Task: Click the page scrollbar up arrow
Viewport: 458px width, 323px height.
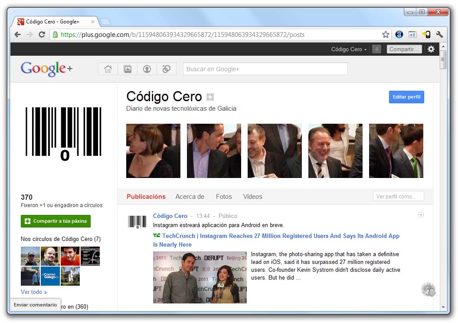Action: pos(443,47)
